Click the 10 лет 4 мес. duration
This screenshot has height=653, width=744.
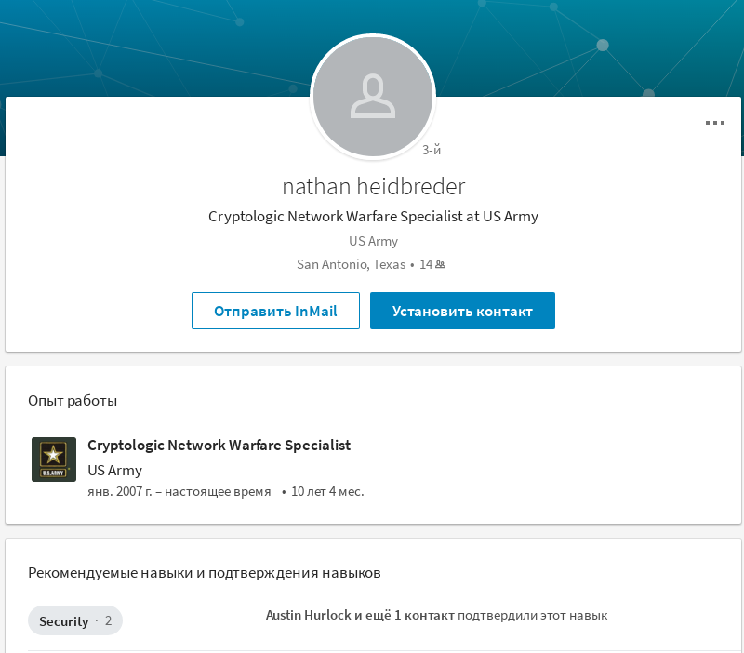pos(327,491)
